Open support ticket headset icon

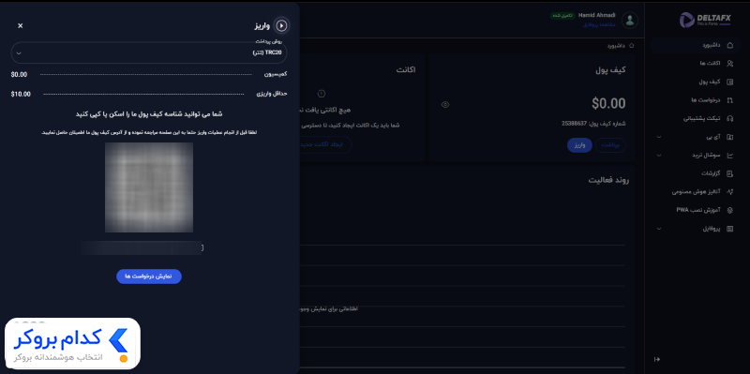click(729, 118)
